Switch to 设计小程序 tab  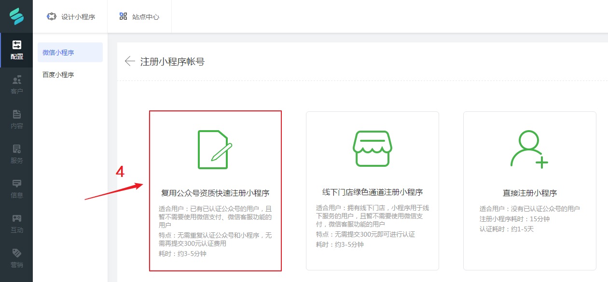coord(70,16)
